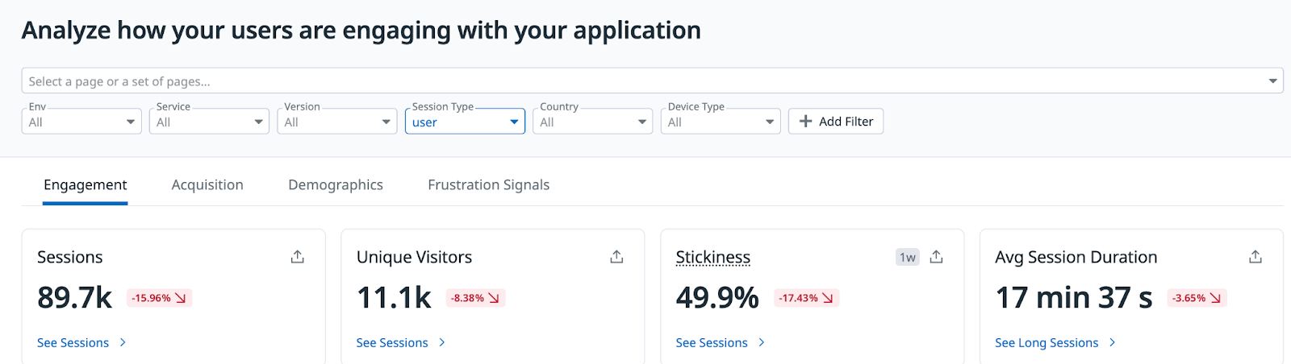This screenshot has width=1291, height=364.
Task: Open the Session Type dropdown set to user
Action: click(465, 122)
